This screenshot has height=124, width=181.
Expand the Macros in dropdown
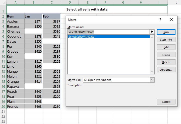pyautogui.click(x=152, y=80)
